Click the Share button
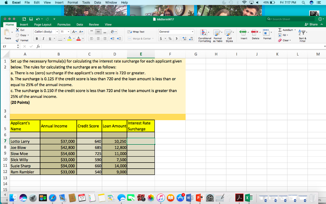 [313, 24]
